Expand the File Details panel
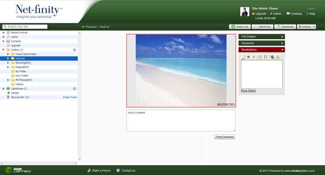This screenshot has height=175, width=325. (x=261, y=37)
